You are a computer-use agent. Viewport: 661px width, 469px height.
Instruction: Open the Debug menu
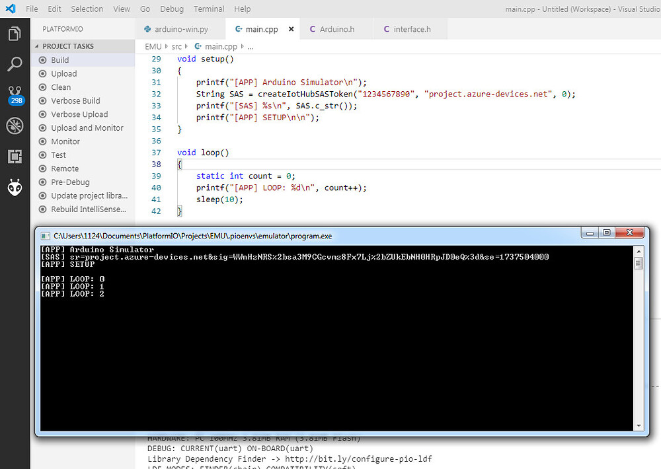point(172,9)
